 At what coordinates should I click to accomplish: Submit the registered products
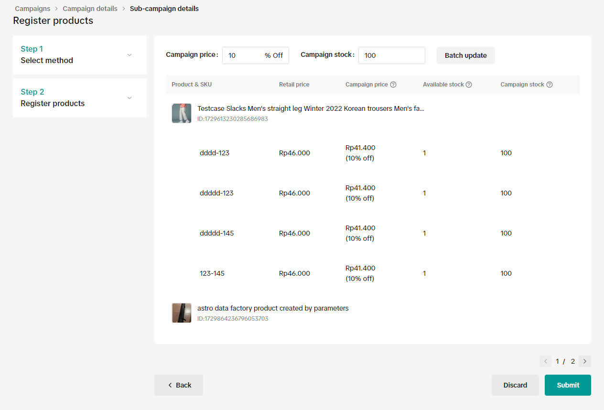pos(568,385)
